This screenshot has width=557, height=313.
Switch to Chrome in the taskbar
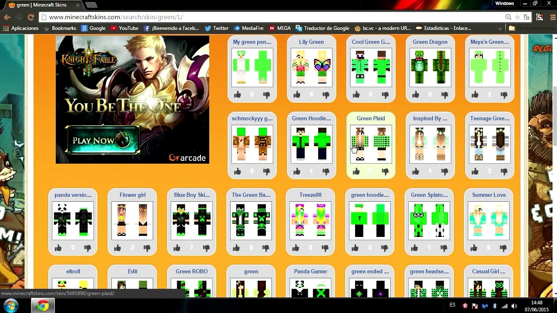click(x=43, y=306)
